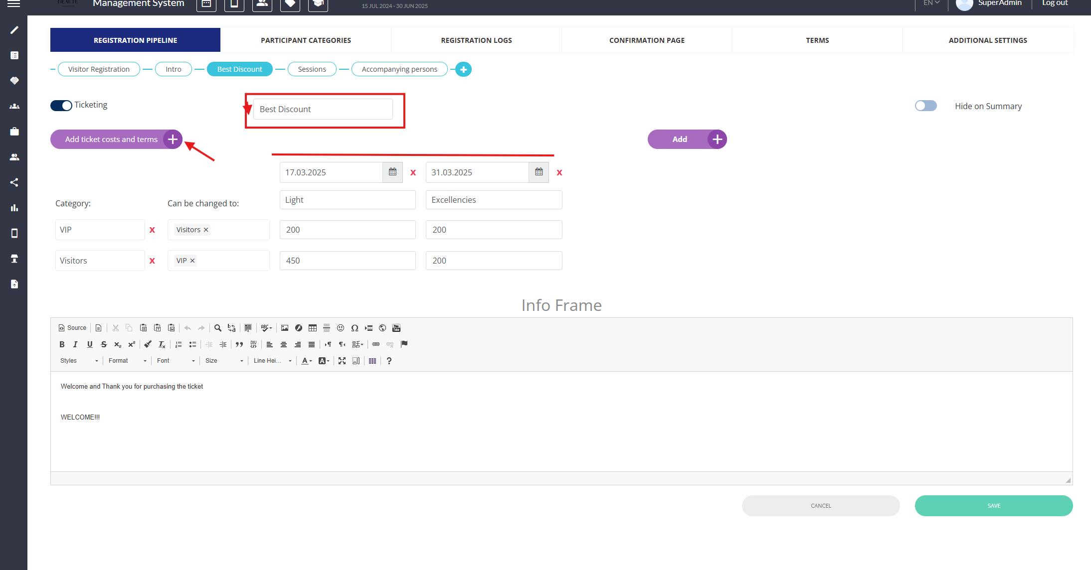Insert a YouTube video in the editor
The image size is (1091, 570).
(396, 328)
